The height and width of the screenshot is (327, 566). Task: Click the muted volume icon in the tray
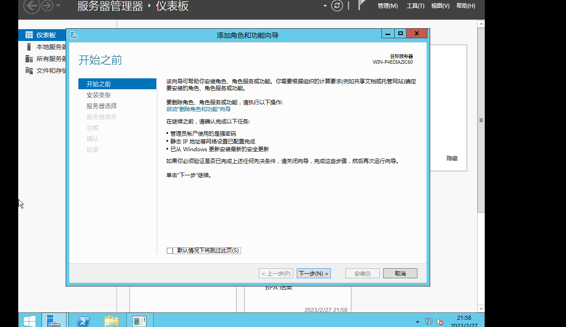(x=440, y=322)
